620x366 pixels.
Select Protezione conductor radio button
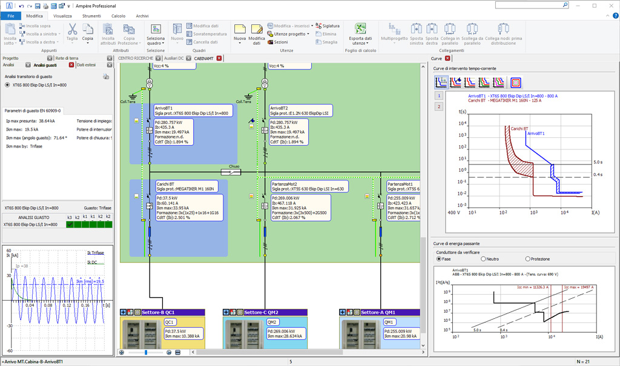pos(527,259)
